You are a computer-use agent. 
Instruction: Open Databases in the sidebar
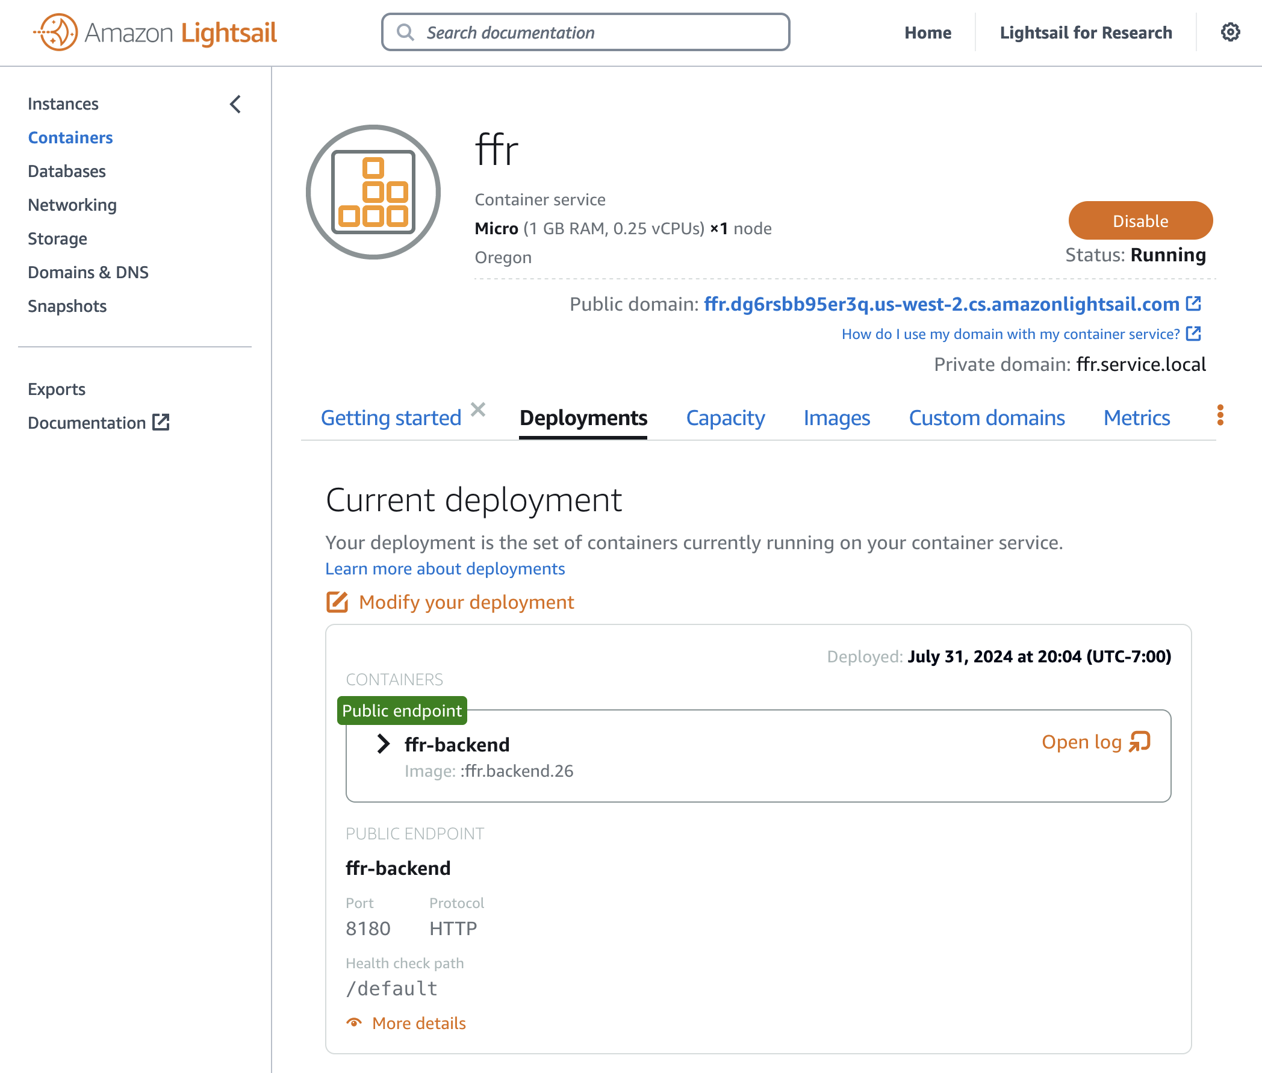[66, 171]
